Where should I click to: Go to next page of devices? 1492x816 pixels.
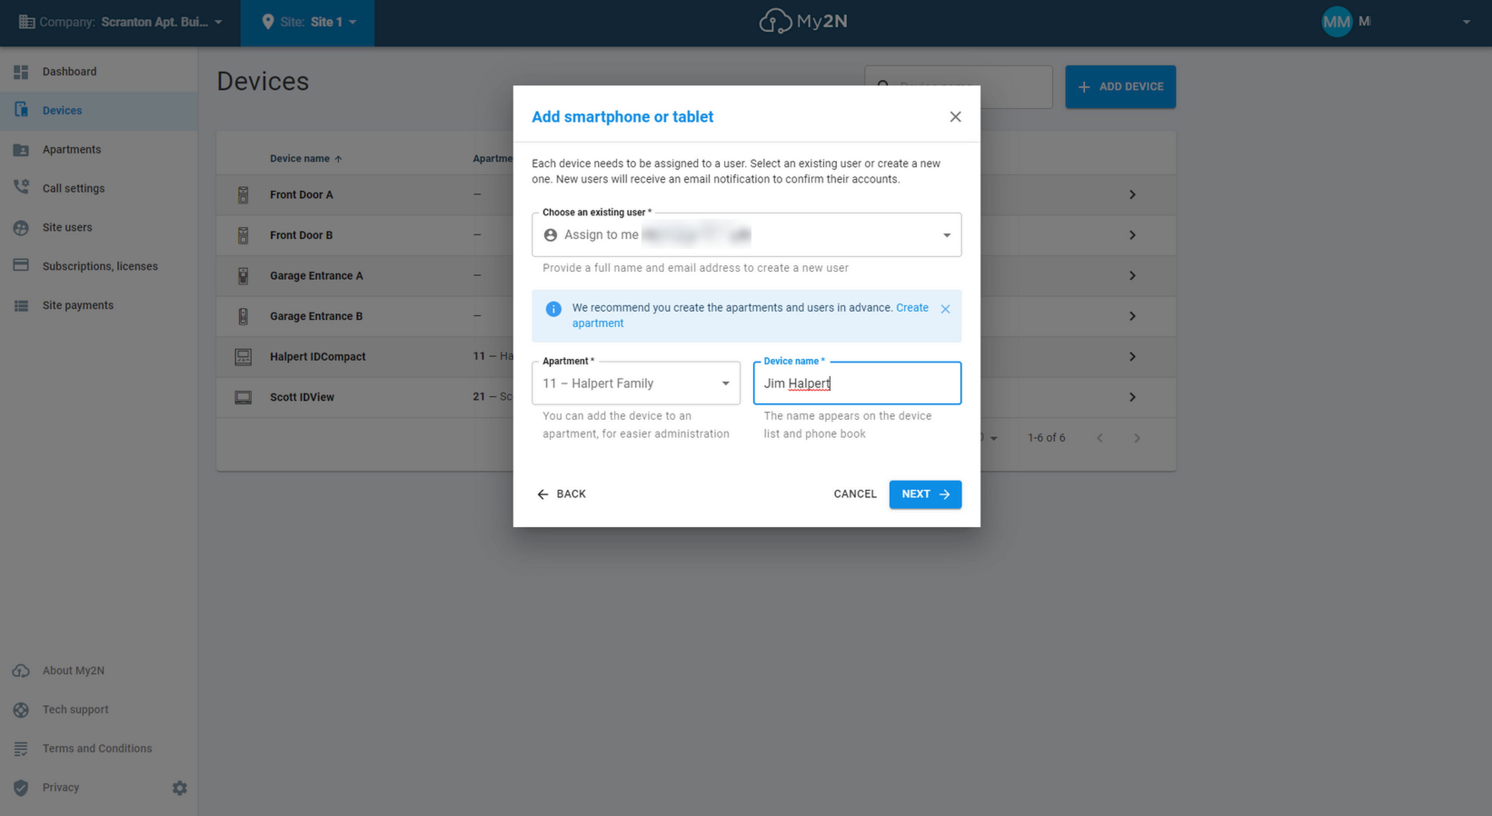[1136, 438]
